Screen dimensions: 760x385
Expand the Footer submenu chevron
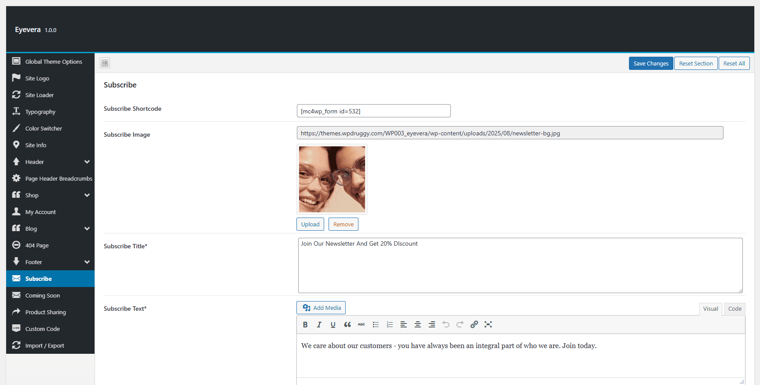87,262
